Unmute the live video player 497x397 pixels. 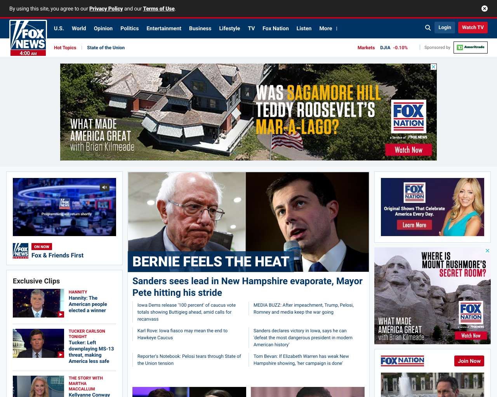click(x=104, y=187)
